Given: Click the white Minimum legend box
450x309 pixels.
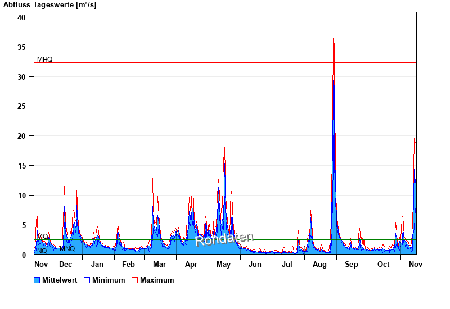Looking at the screenshot, I should click(87, 280).
